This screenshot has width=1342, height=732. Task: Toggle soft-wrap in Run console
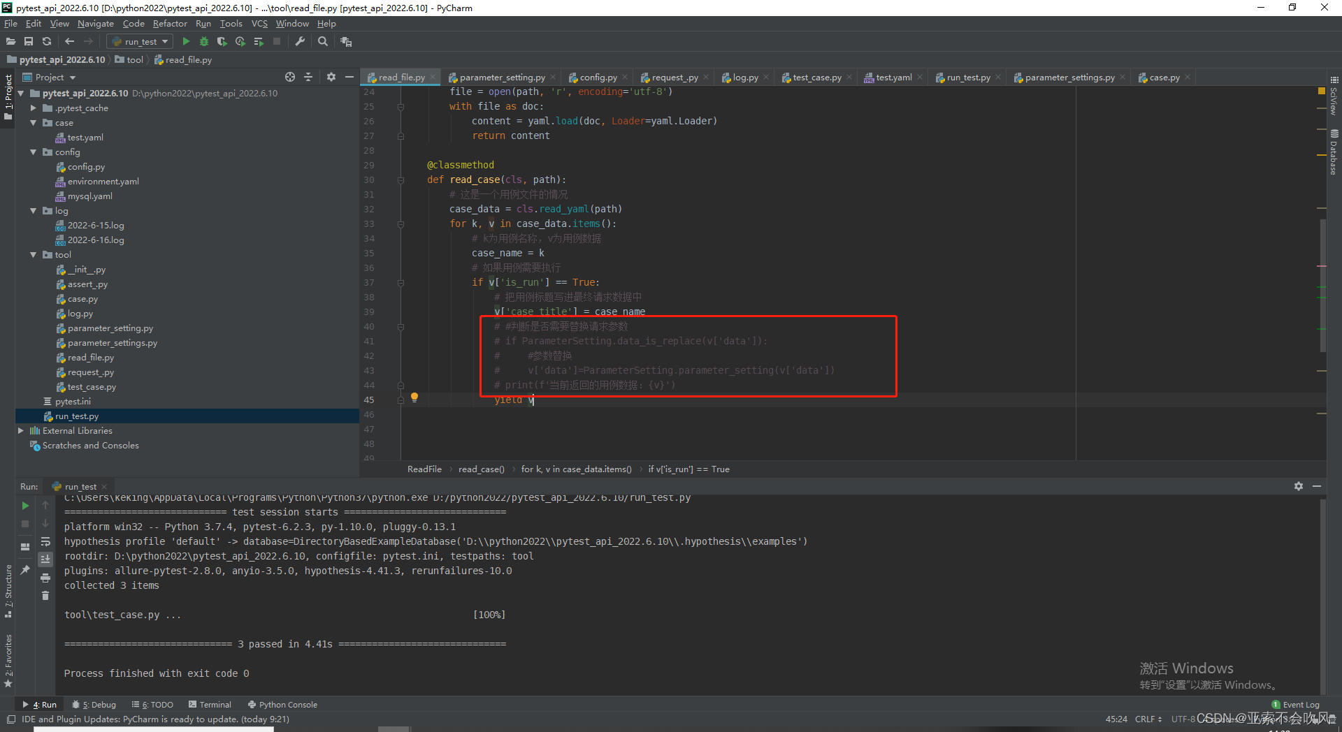pos(45,541)
